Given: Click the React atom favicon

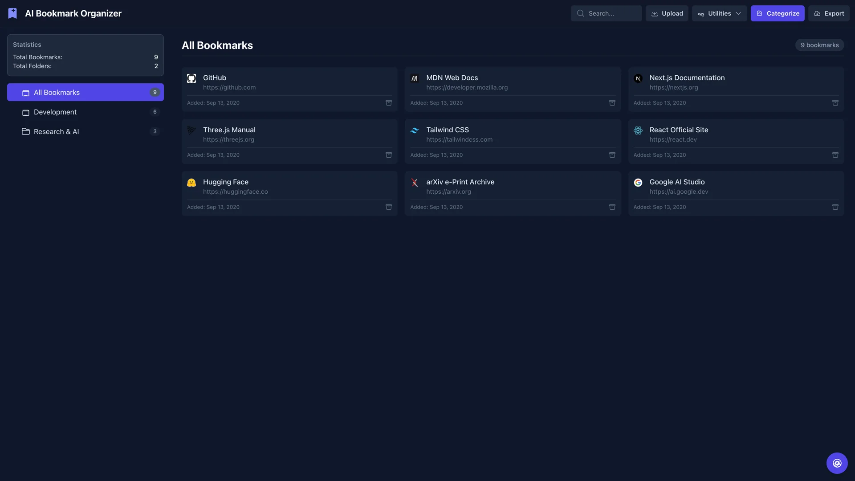Looking at the screenshot, I should pyautogui.click(x=638, y=130).
